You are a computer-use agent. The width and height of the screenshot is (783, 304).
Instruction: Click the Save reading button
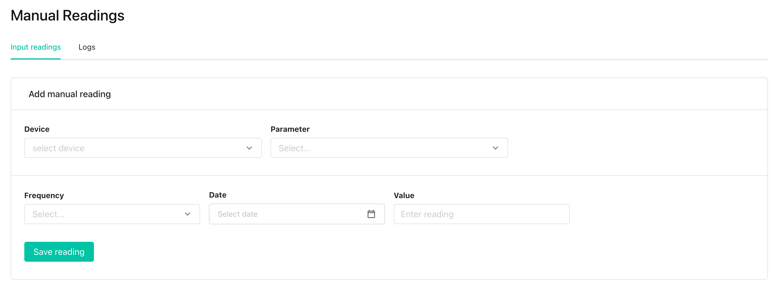point(59,252)
